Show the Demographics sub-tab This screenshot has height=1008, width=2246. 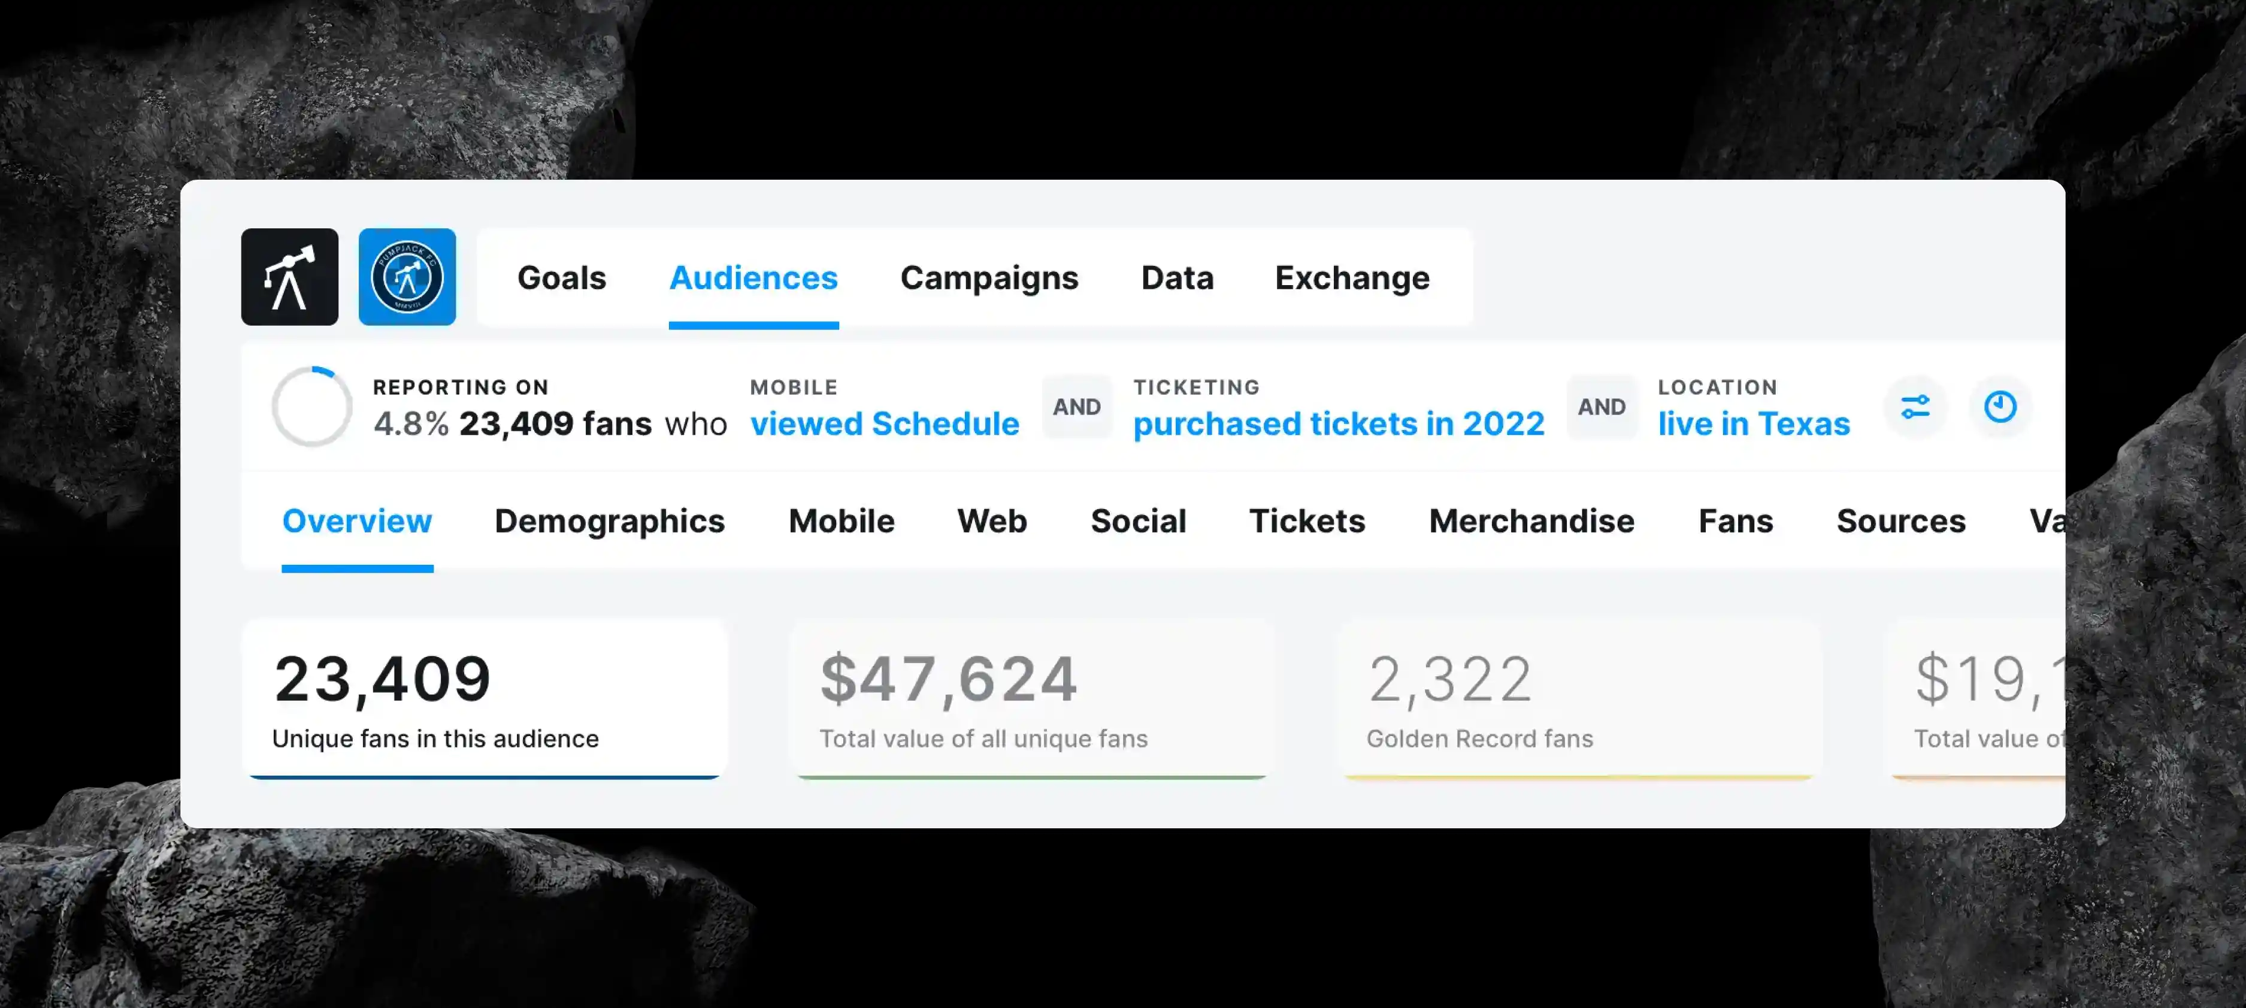[610, 522]
